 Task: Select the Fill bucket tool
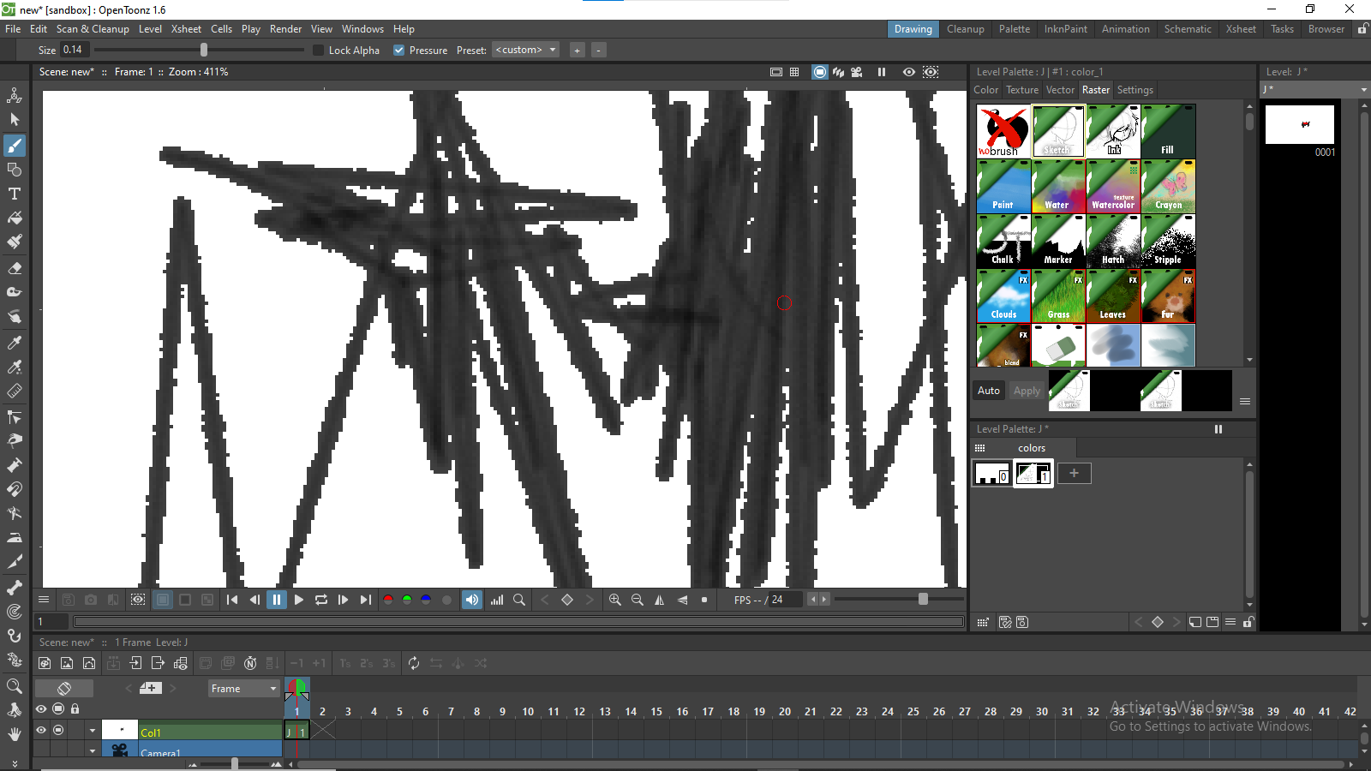click(x=15, y=218)
